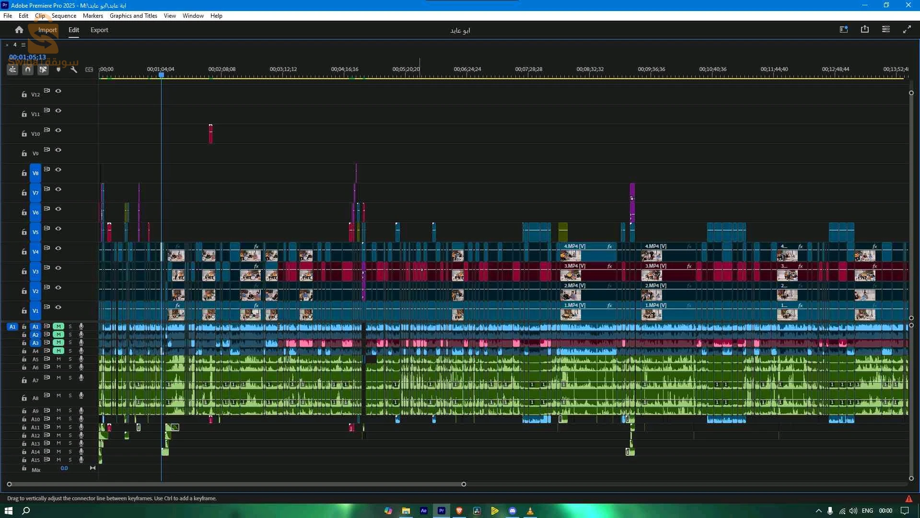
Task: Hide video track V12 output
Action: point(58,91)
